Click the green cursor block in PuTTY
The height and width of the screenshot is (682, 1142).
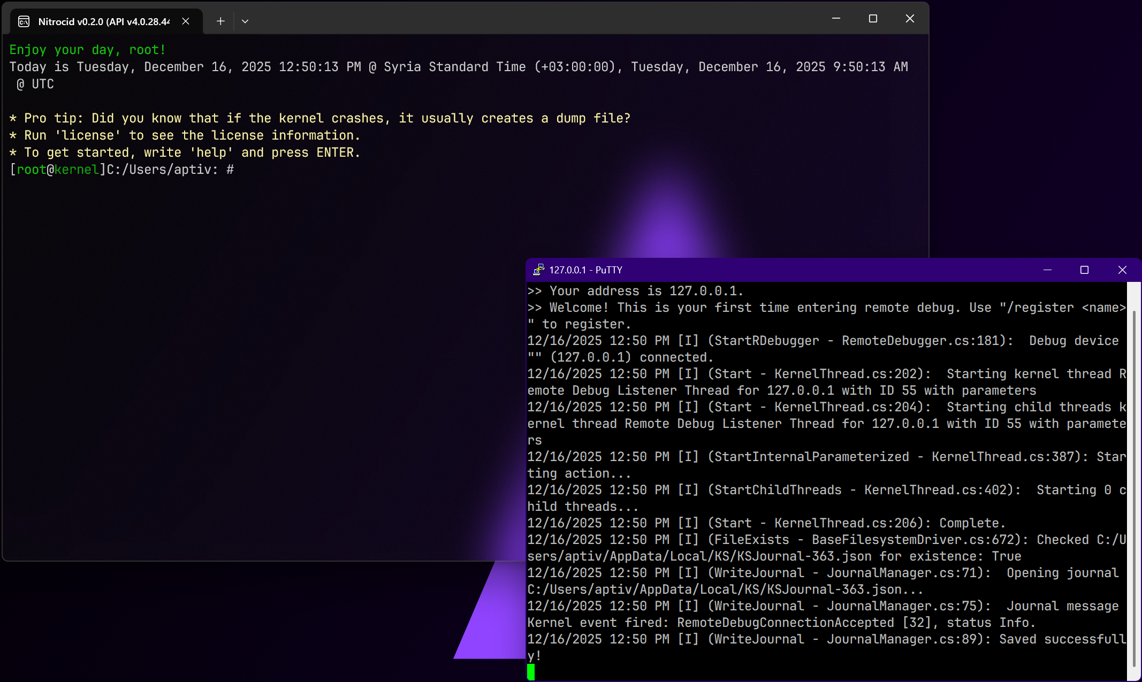click(531, 672)
